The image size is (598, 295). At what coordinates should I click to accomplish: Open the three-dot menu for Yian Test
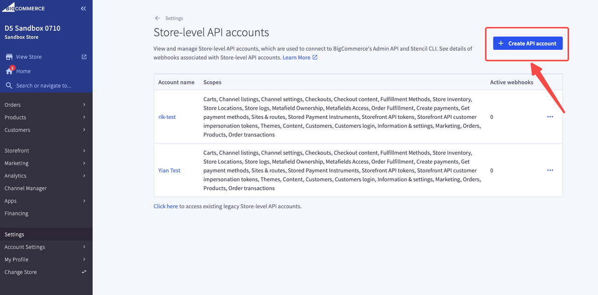tap(550, 171)
